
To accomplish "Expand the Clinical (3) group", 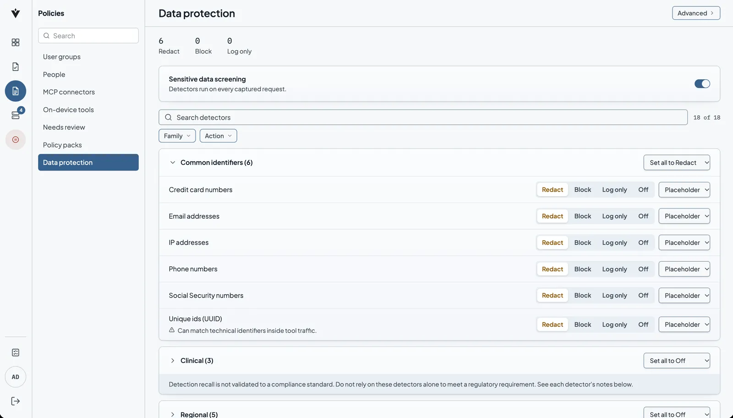I will pyautogui.click(x=173, y=361).
